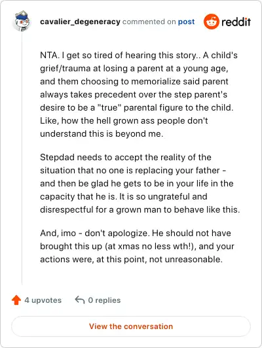Open "View the conversation" button
The image size is (262, 348).
(131, 326)
